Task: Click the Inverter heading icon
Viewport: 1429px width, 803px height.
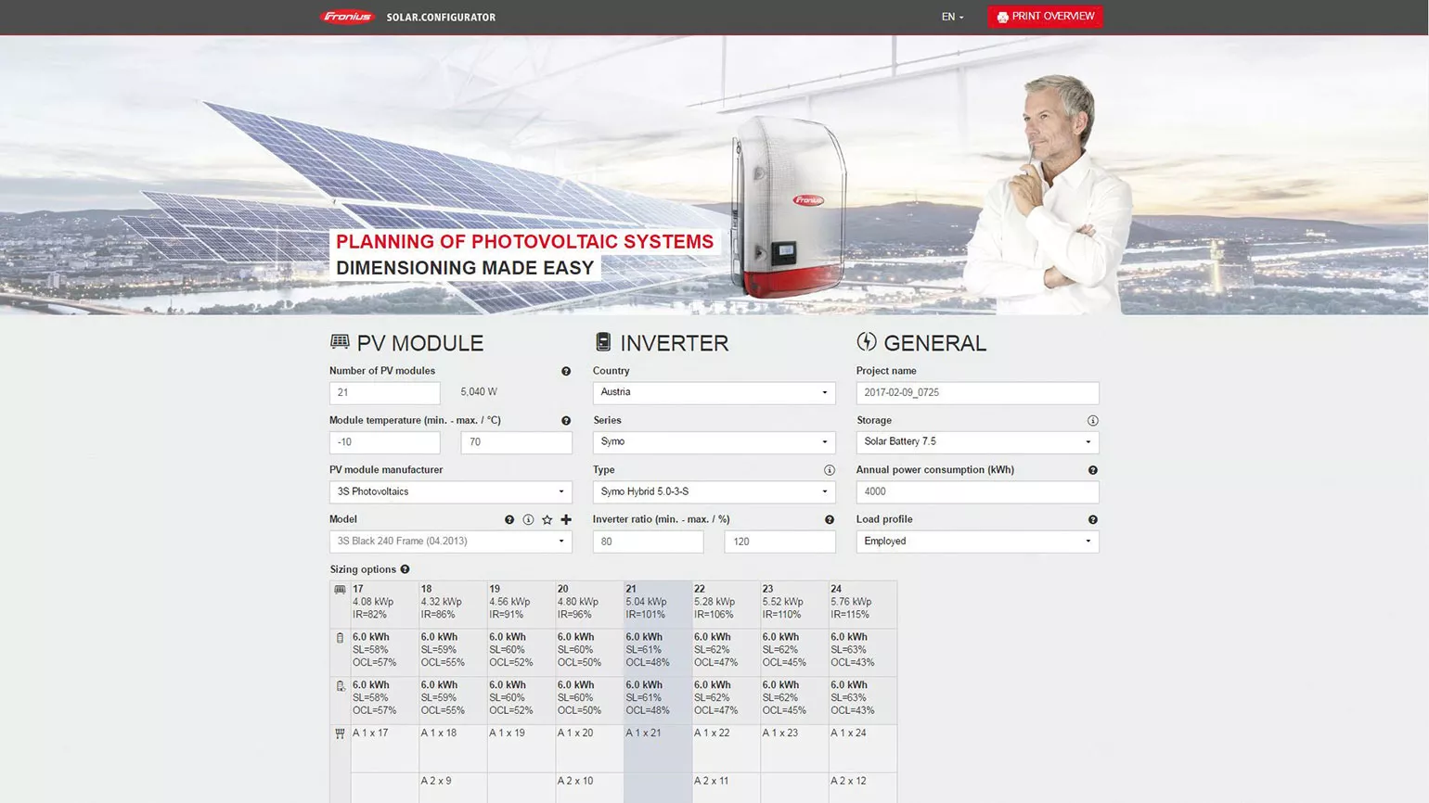Action: [x=603, y=341]
